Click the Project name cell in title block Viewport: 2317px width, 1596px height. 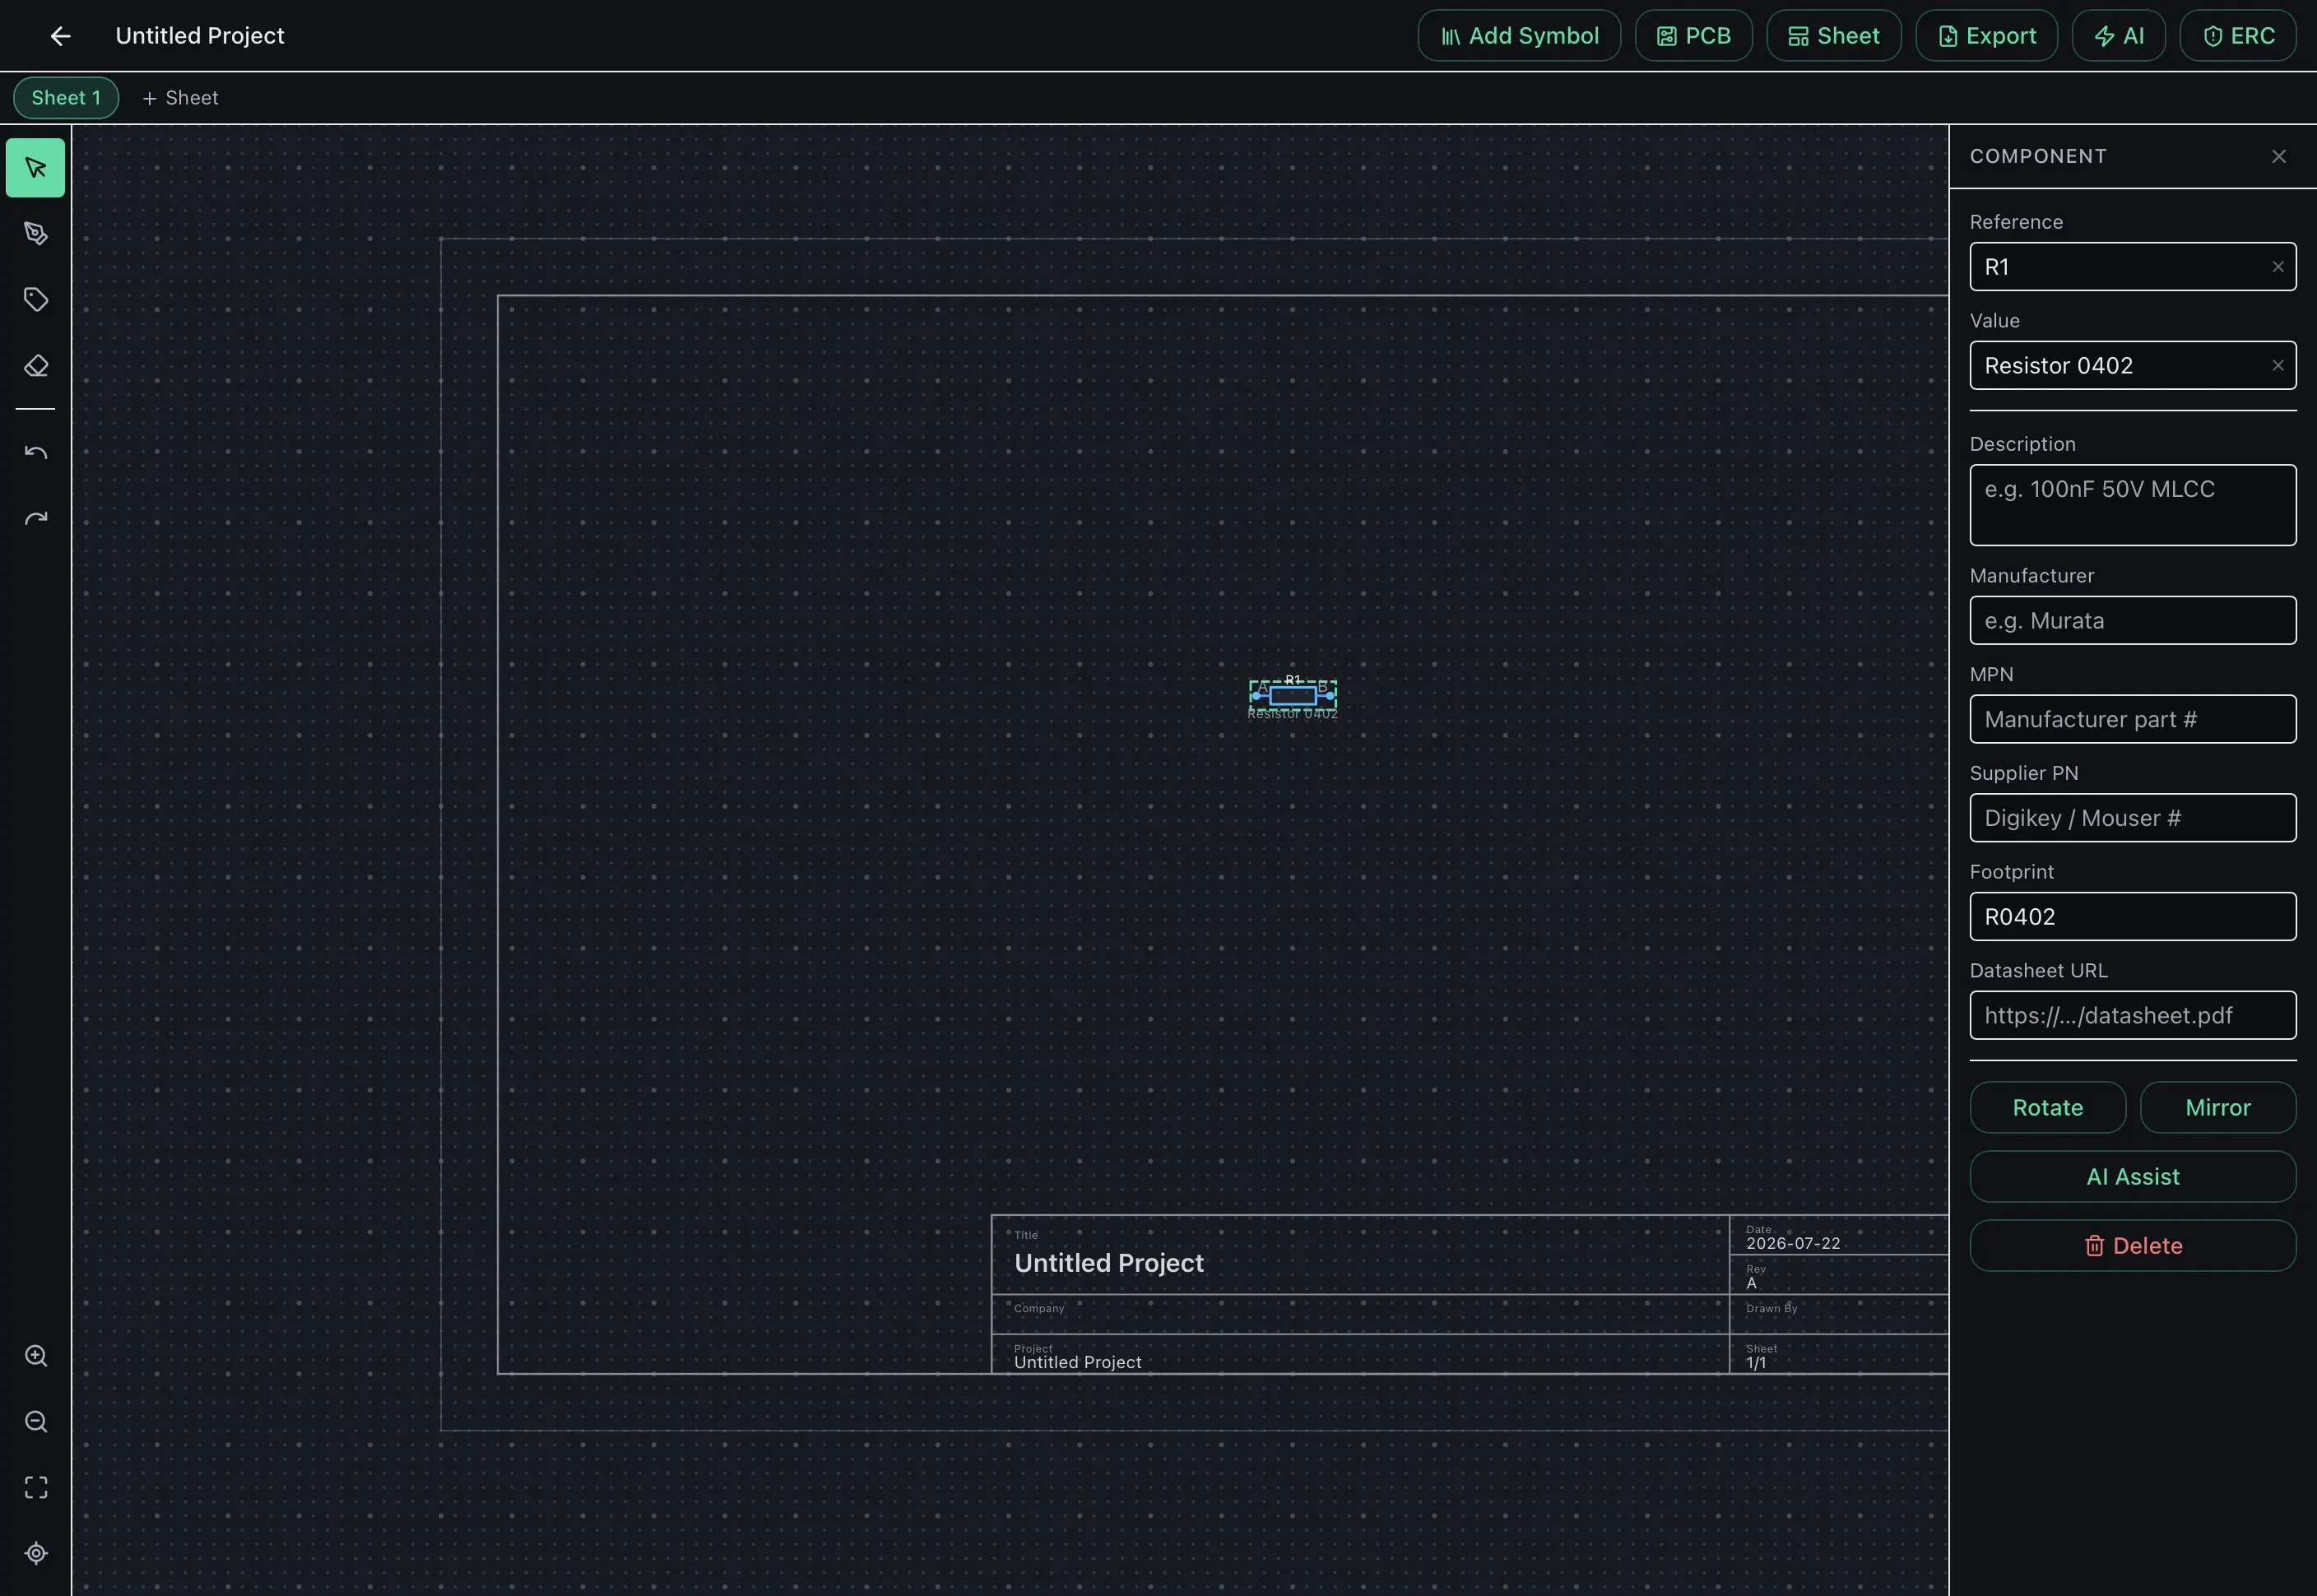1360,1355
